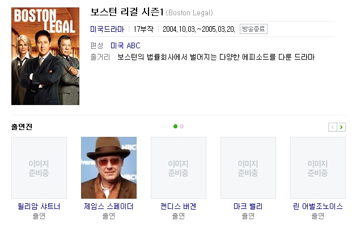Click the 린 어벌조노이스 name link
352x226 pixels.
(x=318, y=206)
